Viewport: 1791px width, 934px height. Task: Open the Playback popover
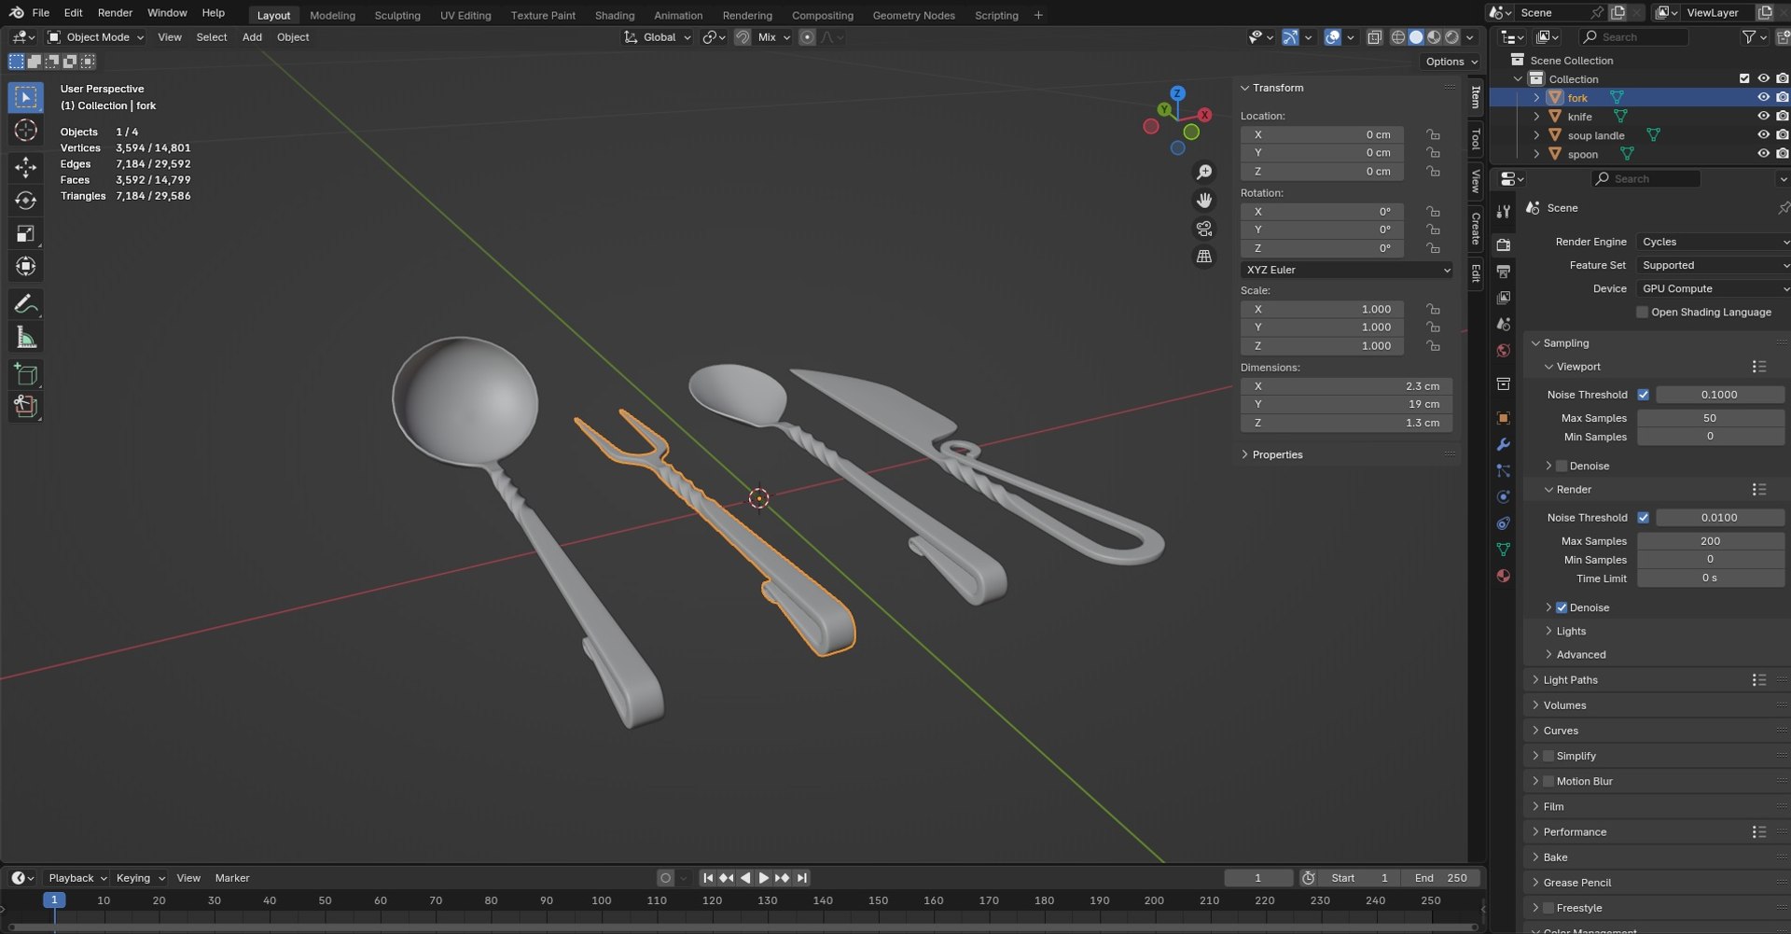pyautogui.click(x=76, y=878)
